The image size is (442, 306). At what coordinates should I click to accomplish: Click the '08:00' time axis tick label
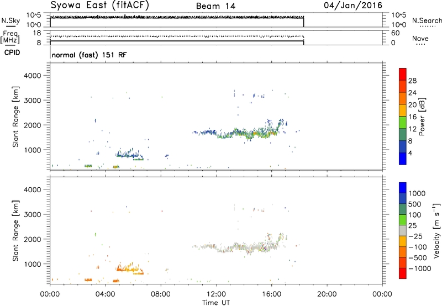(x=161, y=294)
